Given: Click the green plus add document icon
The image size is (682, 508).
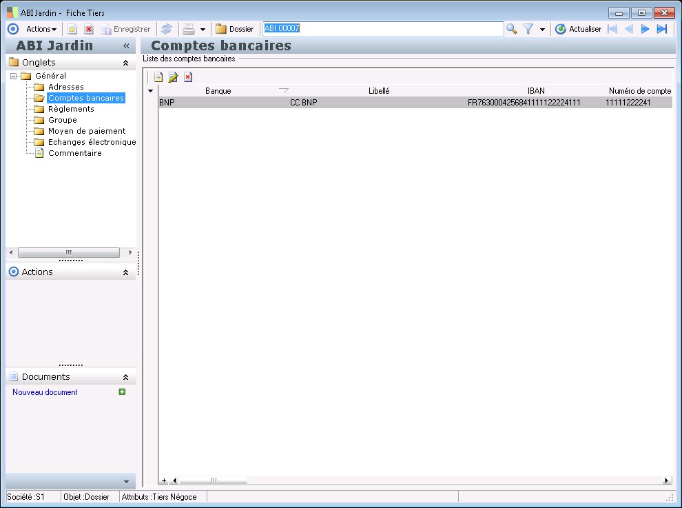Looking at the screenshot, I should click(122, 392).
